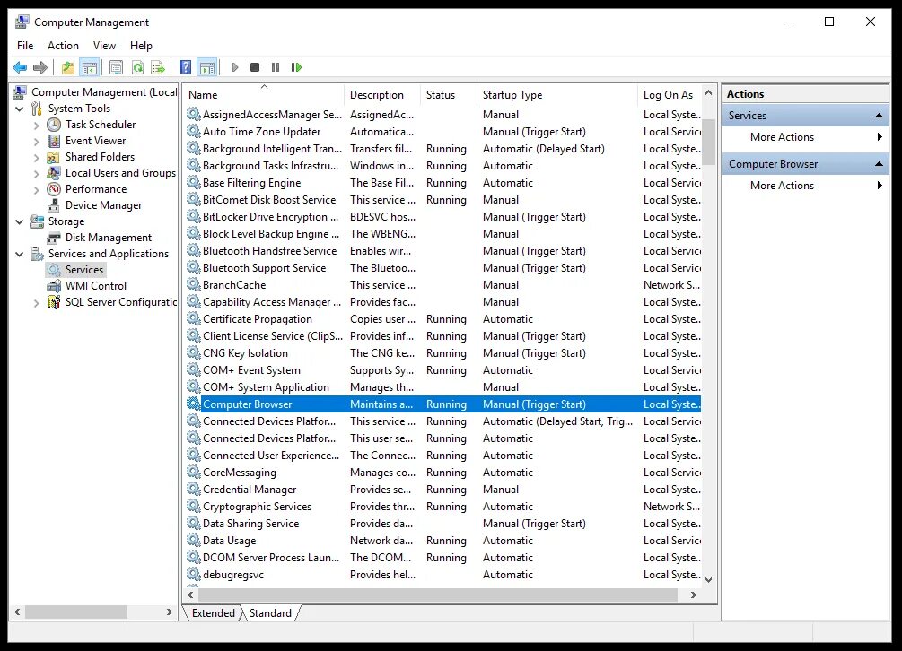Click the Forward arrow toolbar icon
902x651 pixels.
pos(40,68)
